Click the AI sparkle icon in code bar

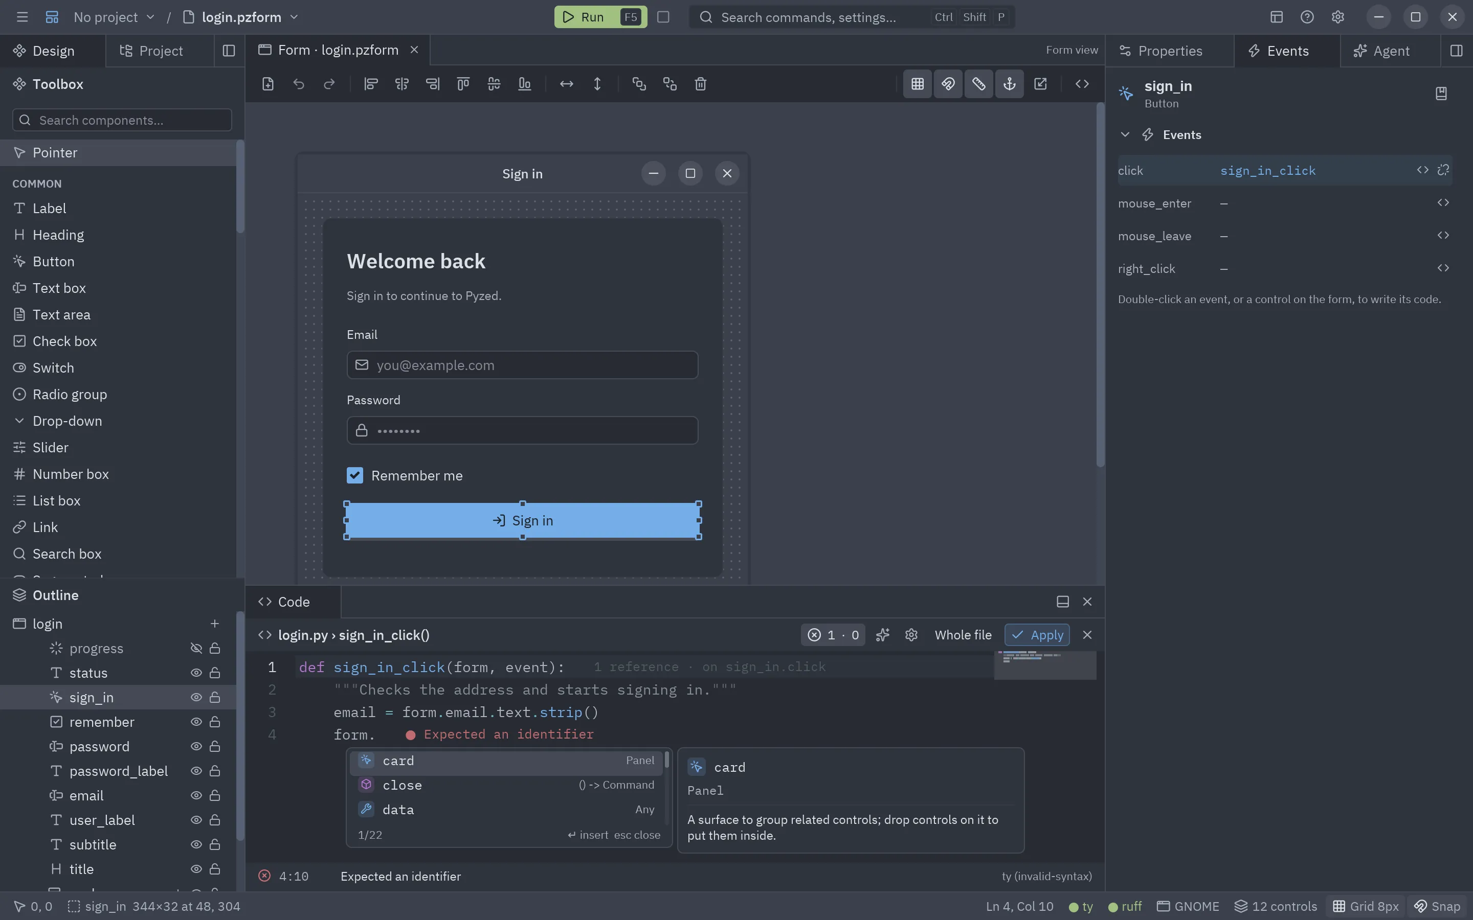pyautogui.click(x=883, y=635)
